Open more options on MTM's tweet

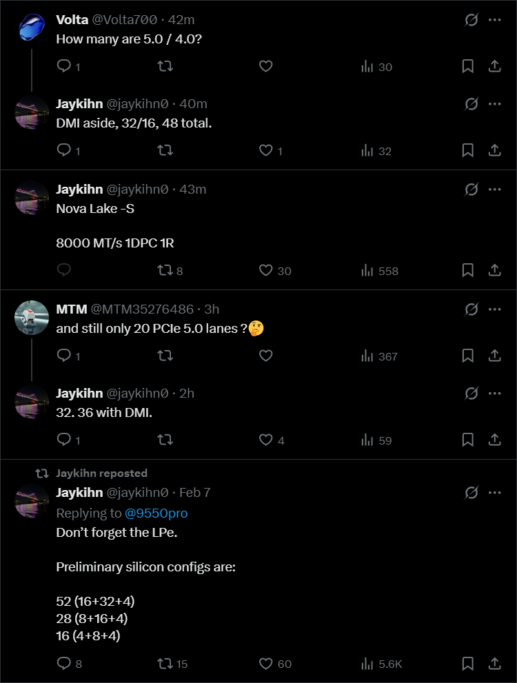pyautogui.click(x=494, y=309)
